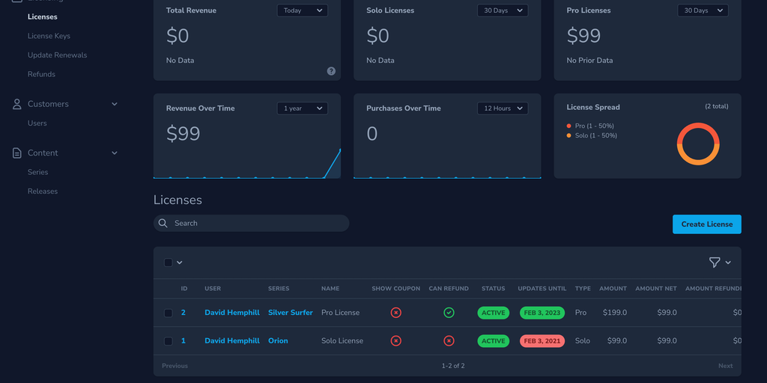The width and height of the screenshot is (767, 383).
Task: Toggle the select-all licenses checkbox
Action: (169, 263)
